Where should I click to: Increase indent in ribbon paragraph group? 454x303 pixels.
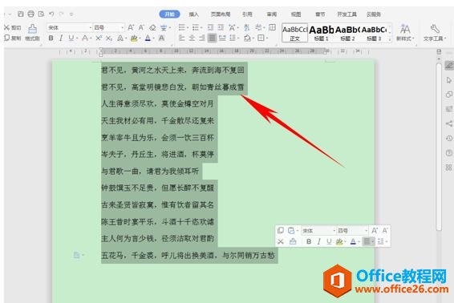click(221, 27)
